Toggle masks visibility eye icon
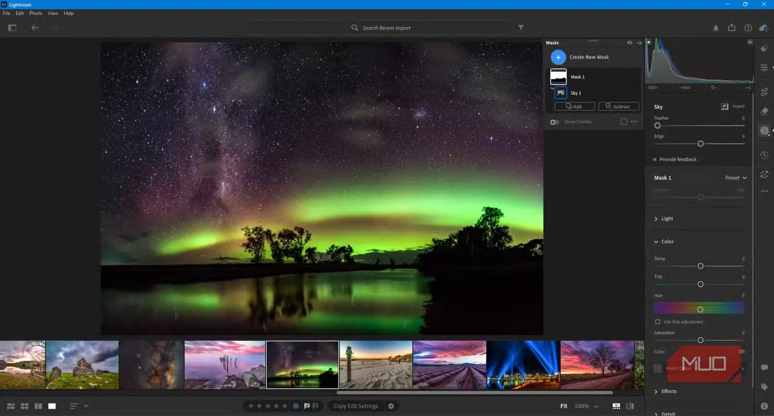Image resolution: width=774 pixels, height=416 pixels. (630, 43)
